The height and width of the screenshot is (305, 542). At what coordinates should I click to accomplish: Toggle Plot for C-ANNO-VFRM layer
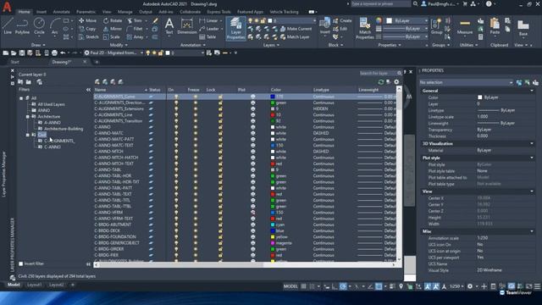click(253, 213)
